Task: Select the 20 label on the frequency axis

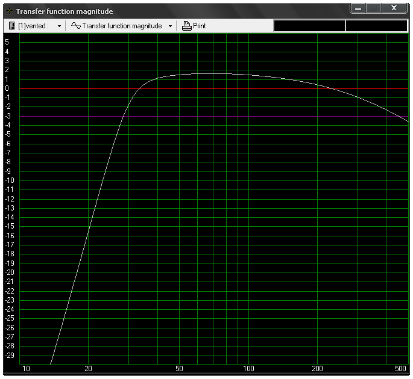Action: [88, 368]
